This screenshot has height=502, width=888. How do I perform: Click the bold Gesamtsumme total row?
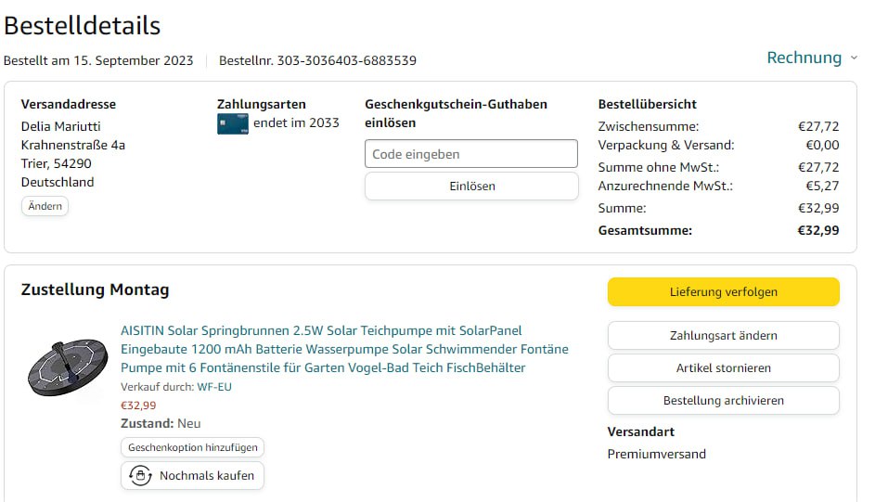(x=718, y=230)
